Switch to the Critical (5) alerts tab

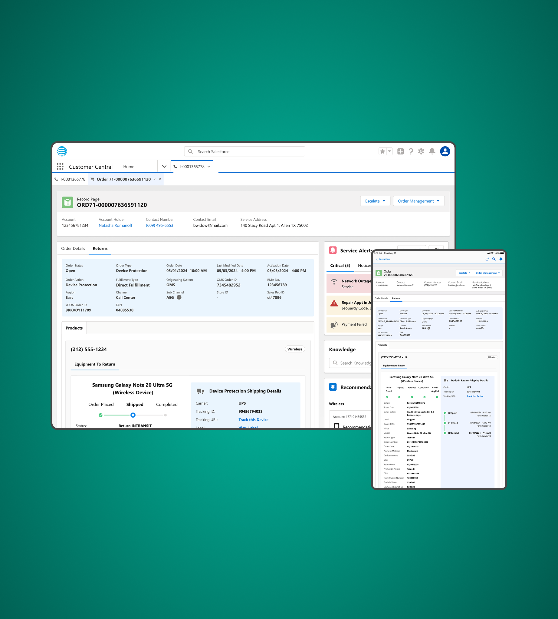point(340,266)
